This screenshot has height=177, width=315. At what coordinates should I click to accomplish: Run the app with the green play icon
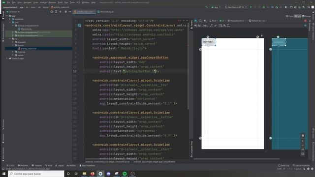pos(251,7)
